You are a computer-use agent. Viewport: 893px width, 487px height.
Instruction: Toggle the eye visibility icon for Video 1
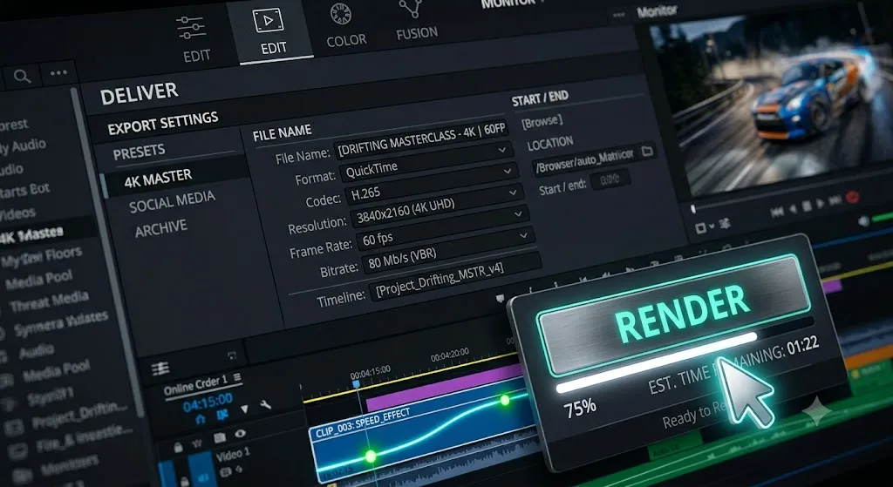[241, 434]
